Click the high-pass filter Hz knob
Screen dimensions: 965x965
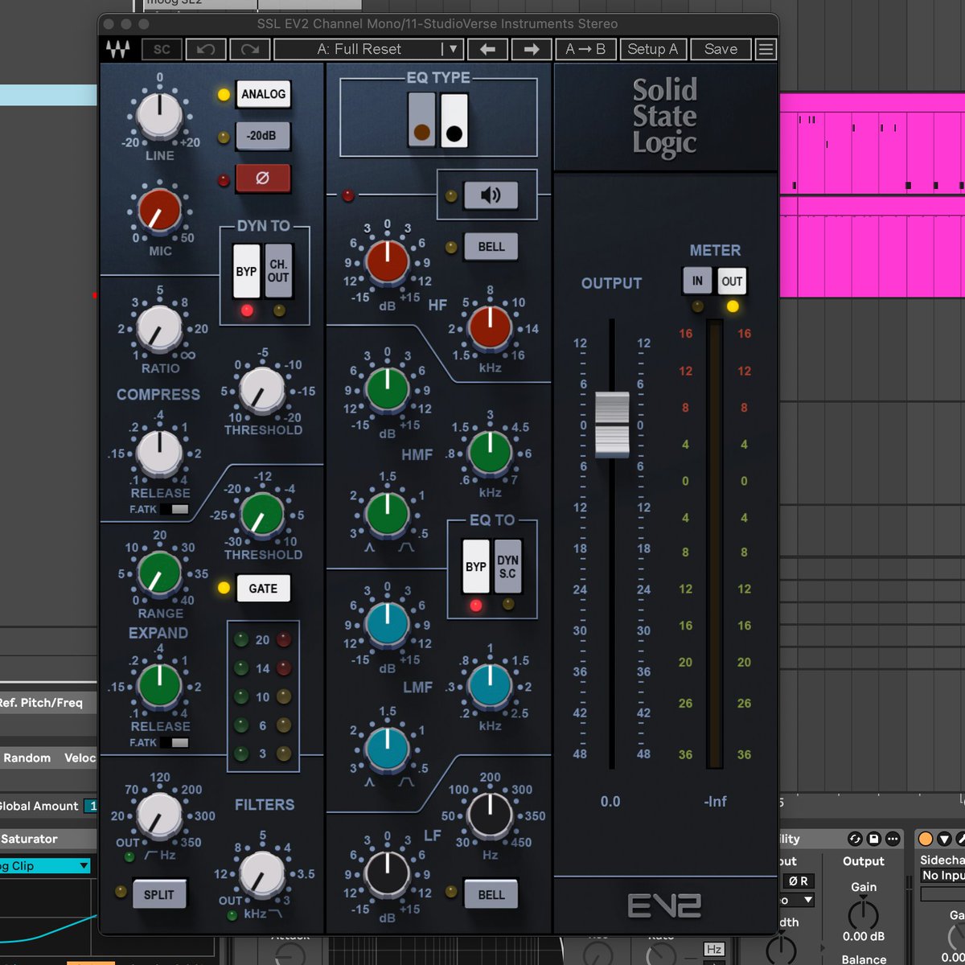point(160,815)
